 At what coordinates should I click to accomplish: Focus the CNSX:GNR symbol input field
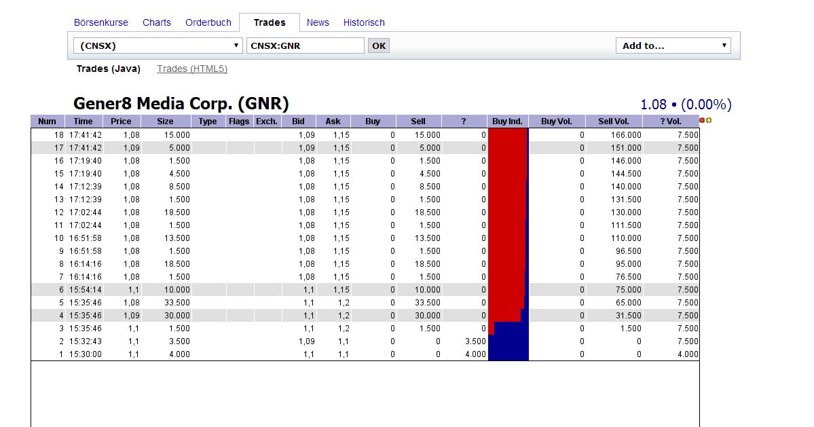pos(306,45)
